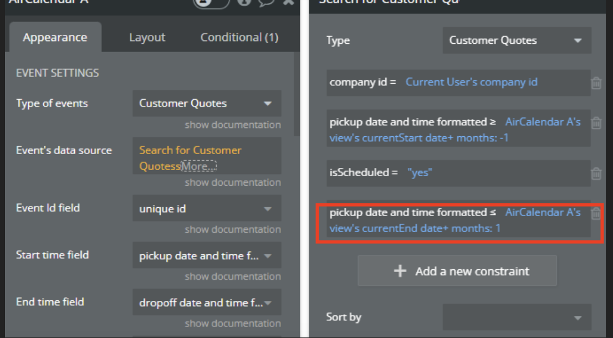Click More... in the data source expression
This screenshot has width=613, height=338.
click(198, 166)
